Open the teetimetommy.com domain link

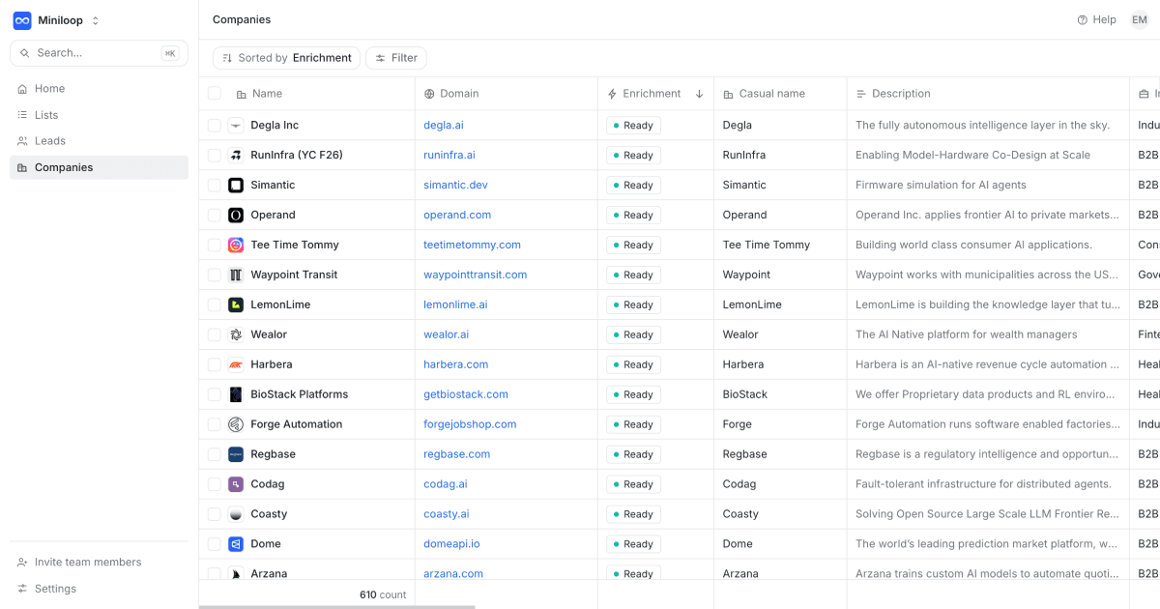click(472, 246)
